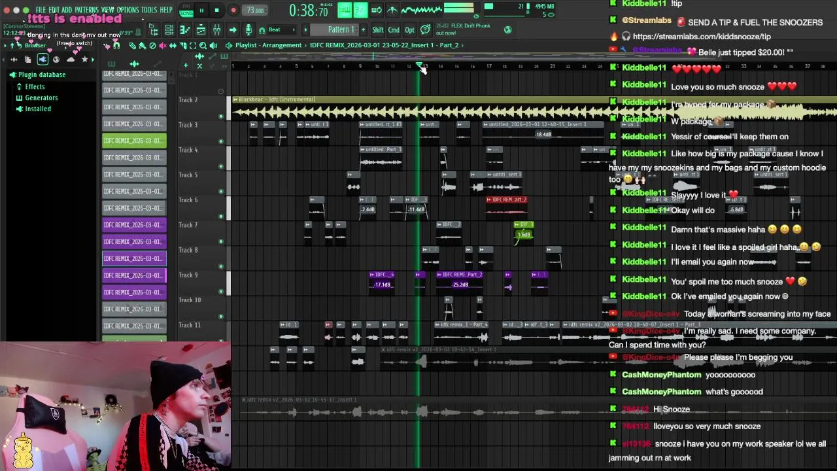Click the tempo field showing 73.000
The height and width of the screenshot is (471, 837).
(255, 10)
